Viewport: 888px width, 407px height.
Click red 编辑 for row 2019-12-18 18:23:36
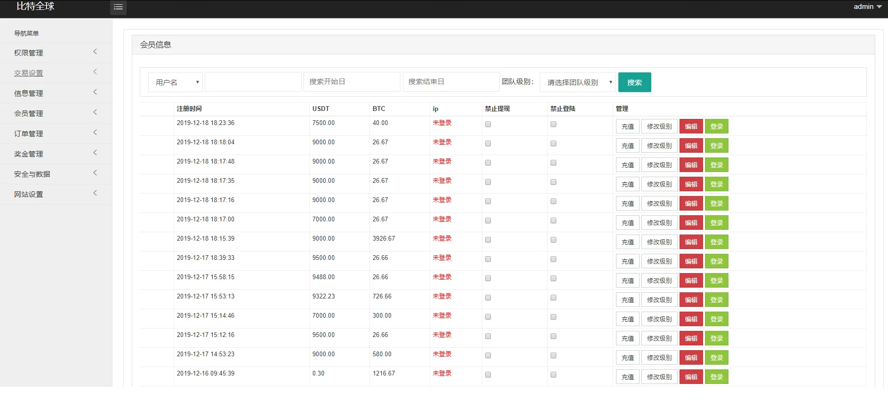coord(691,126)
